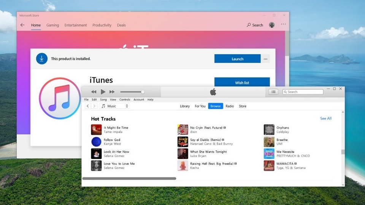Click the Orphans album artwork
The height and width of the screenshot is (205, 365).
(269, 130)
